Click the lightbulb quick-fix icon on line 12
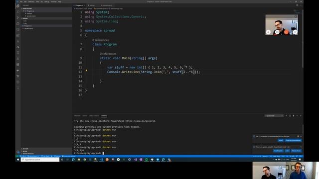This screenshot has height=179, width=319. [86, 70]
